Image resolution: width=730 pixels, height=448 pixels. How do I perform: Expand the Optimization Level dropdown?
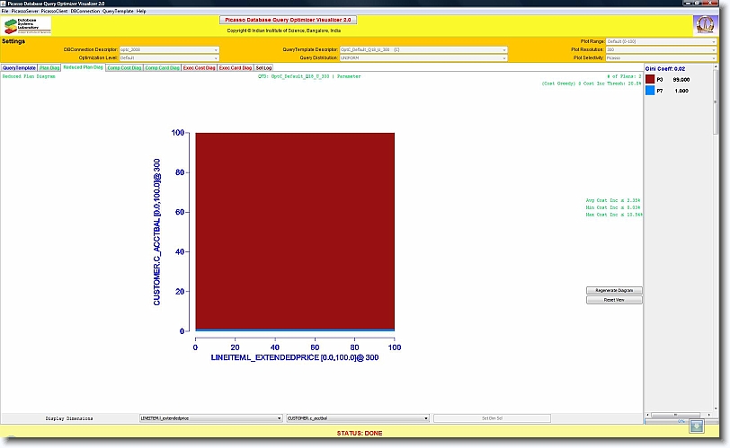coord(169,57)
